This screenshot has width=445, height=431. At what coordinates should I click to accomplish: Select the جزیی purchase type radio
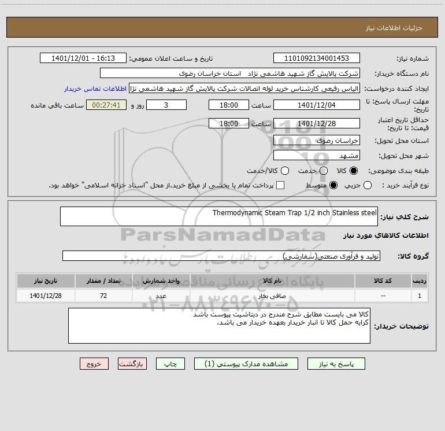(x=368, y=185)
